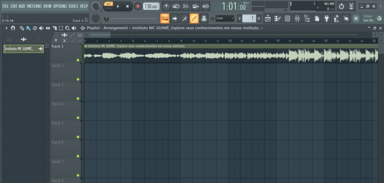Open the Today news panel
The height and width of the screenshot is (183, 384).
tap(372, 18)
